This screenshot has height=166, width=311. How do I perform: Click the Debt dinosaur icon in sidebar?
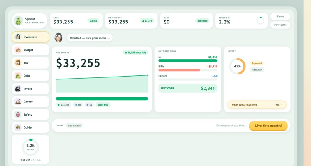point(18,75)
